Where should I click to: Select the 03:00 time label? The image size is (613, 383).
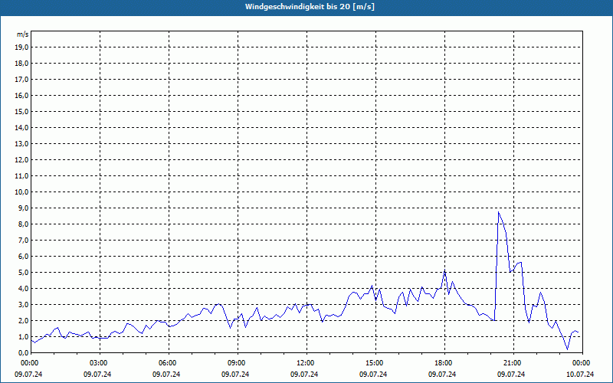pos(98,363)
